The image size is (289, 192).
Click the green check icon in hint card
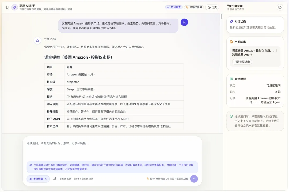point(231,116)
